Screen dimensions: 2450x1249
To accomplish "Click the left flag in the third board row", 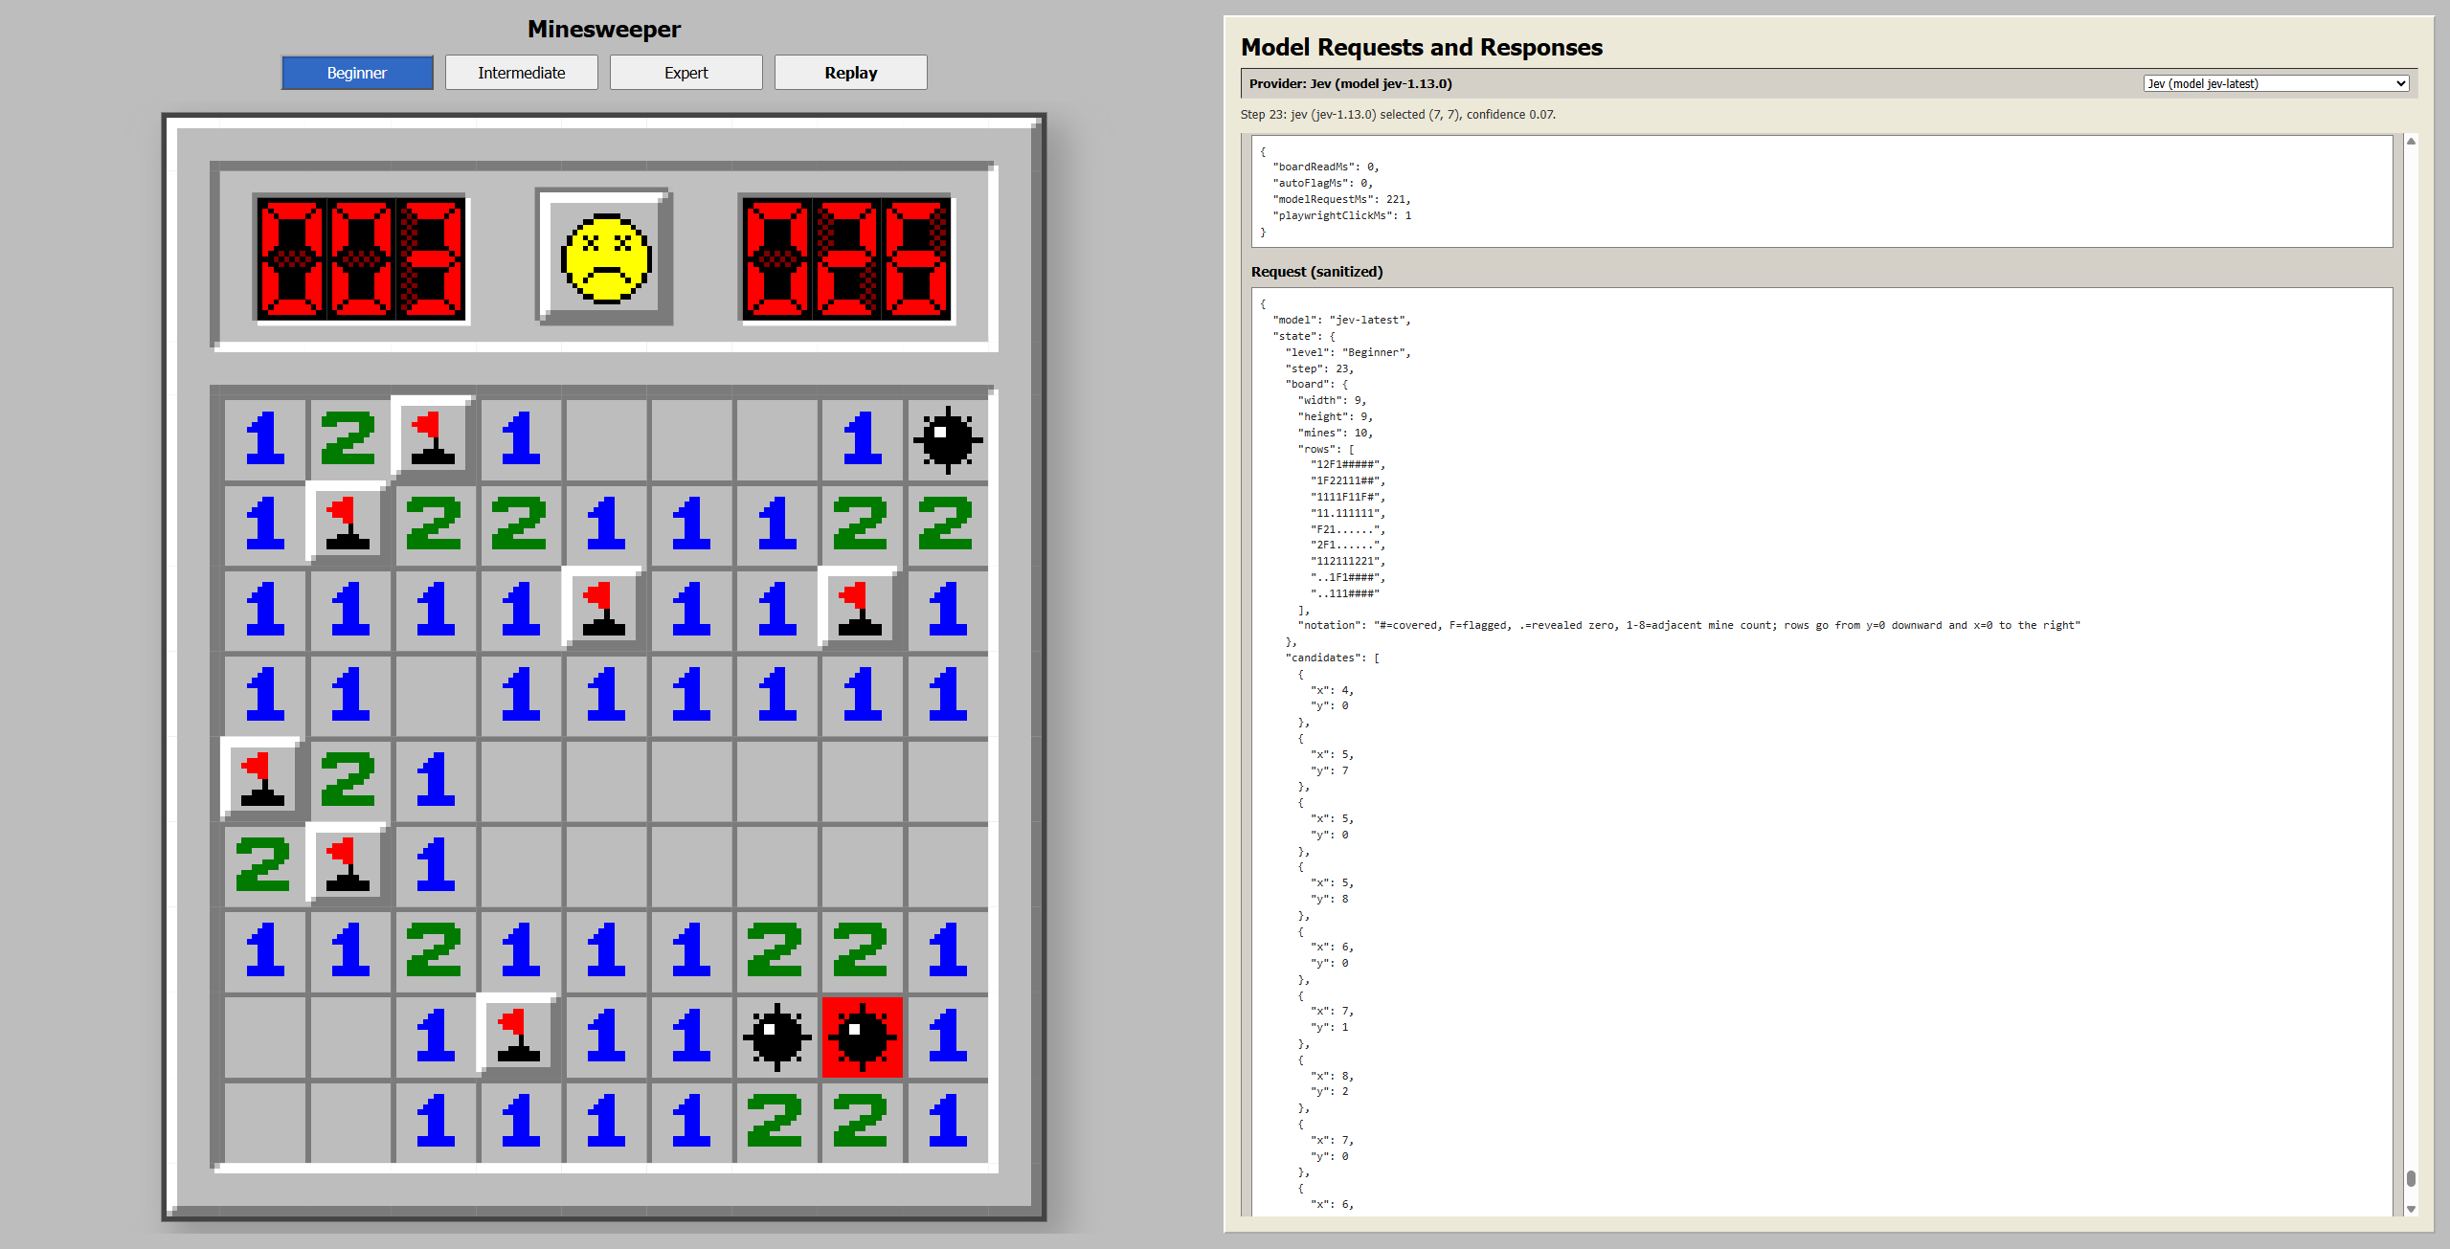I will pyautogui.click(x=604, y=609).
